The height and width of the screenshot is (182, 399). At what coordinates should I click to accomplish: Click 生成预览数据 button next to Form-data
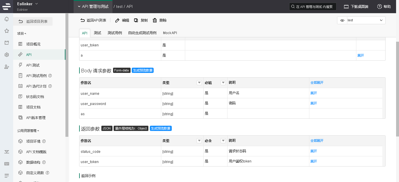[143, 70]
